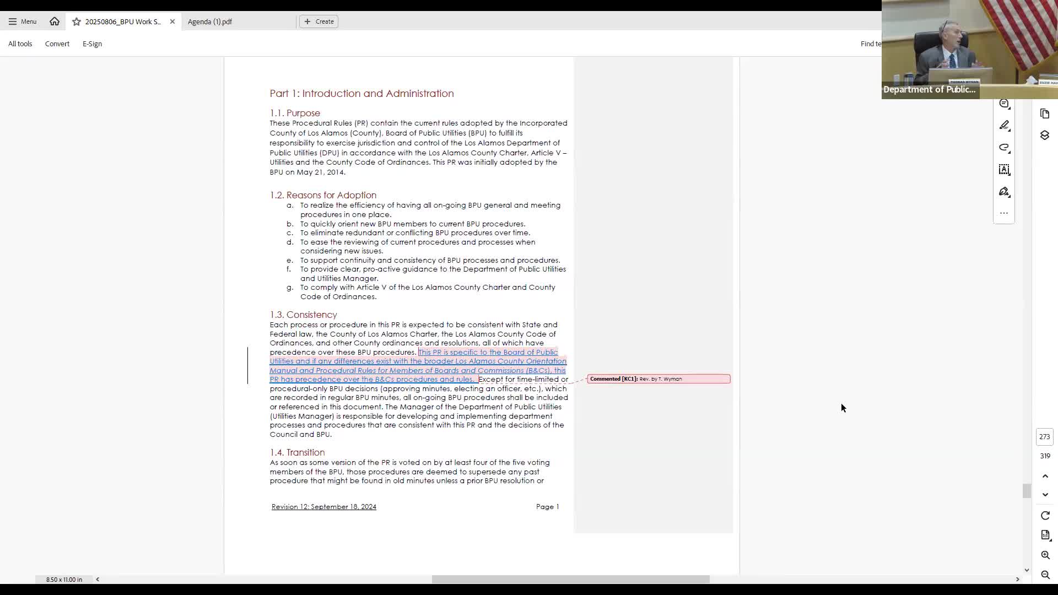
Task: Expand more tools in quick toolbar
Action: 1004,213
